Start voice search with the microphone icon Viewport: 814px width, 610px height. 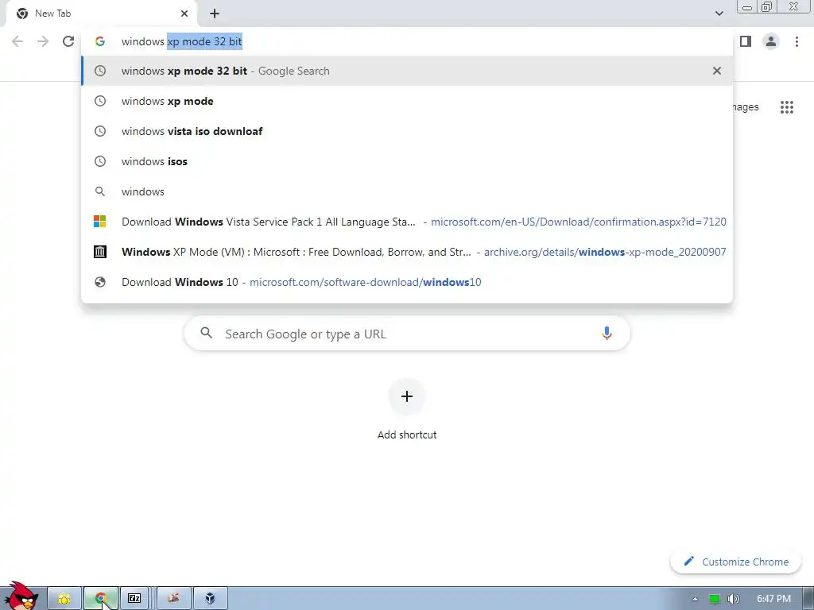[x=607, y=333]
